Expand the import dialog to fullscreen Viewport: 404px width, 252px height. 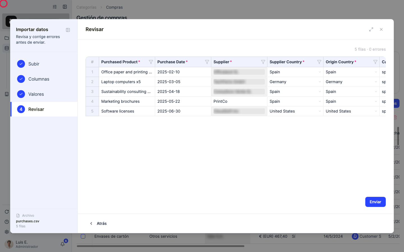tap(371, 29)
